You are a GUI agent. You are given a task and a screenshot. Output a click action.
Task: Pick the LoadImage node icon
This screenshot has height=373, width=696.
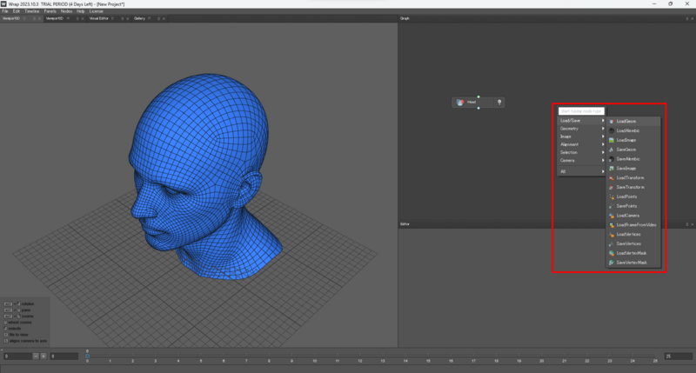coord(612,140)
